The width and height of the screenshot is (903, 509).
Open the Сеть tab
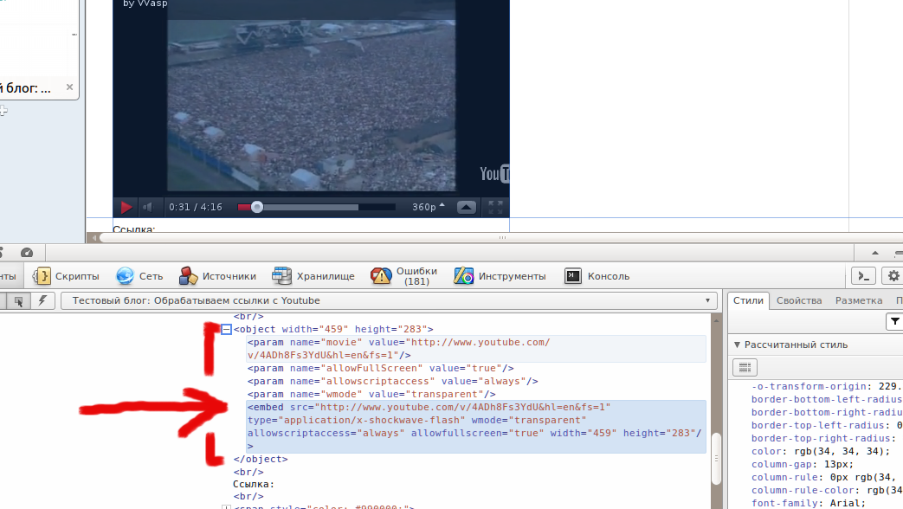pos(140,276)
